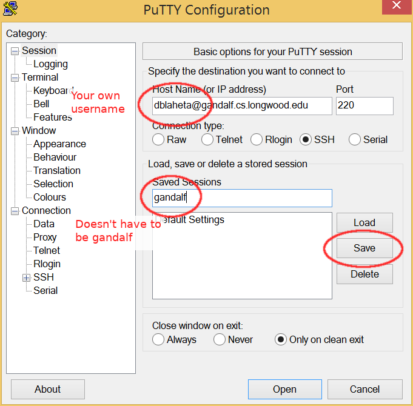The image size is (413, 406).
Task: Select the Connection category
Action: 46,210
